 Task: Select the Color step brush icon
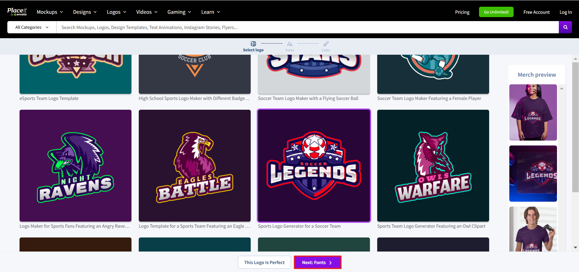[x=326, y=44]
